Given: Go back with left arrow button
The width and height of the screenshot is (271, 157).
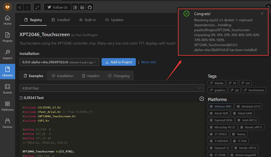Looking at the screenshot, I should pyautogui.click(x=20, y=7).
